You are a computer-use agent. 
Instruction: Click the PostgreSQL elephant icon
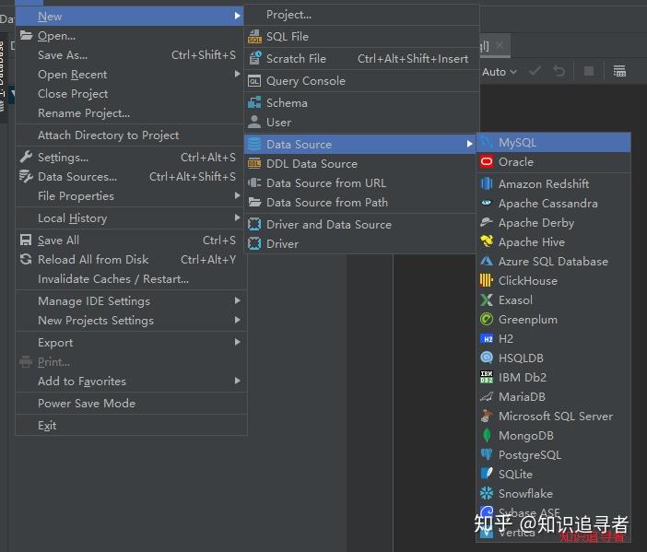click(x=487, y=454)
